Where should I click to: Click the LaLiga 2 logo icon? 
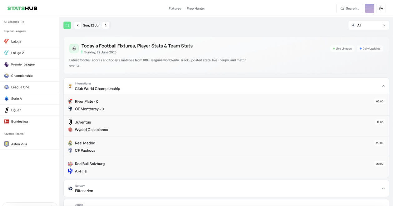click(x=7, y=53)
